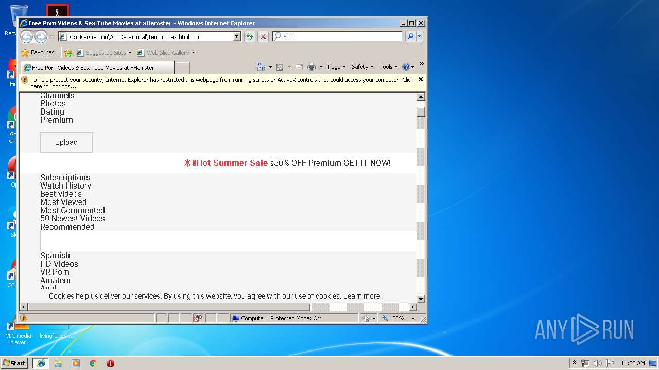Image resolution: width=659 pixels, height=370 pixels.
Task: Click the network tray icon
Action: coord(585,363)
